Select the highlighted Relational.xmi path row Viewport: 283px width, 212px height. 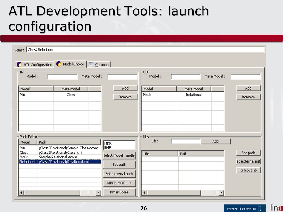(60, 162)
